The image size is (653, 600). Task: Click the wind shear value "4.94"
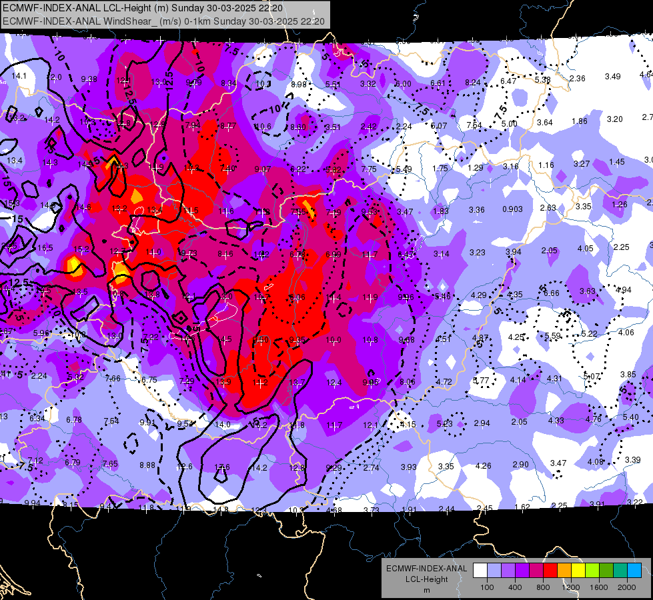[624, 290]
